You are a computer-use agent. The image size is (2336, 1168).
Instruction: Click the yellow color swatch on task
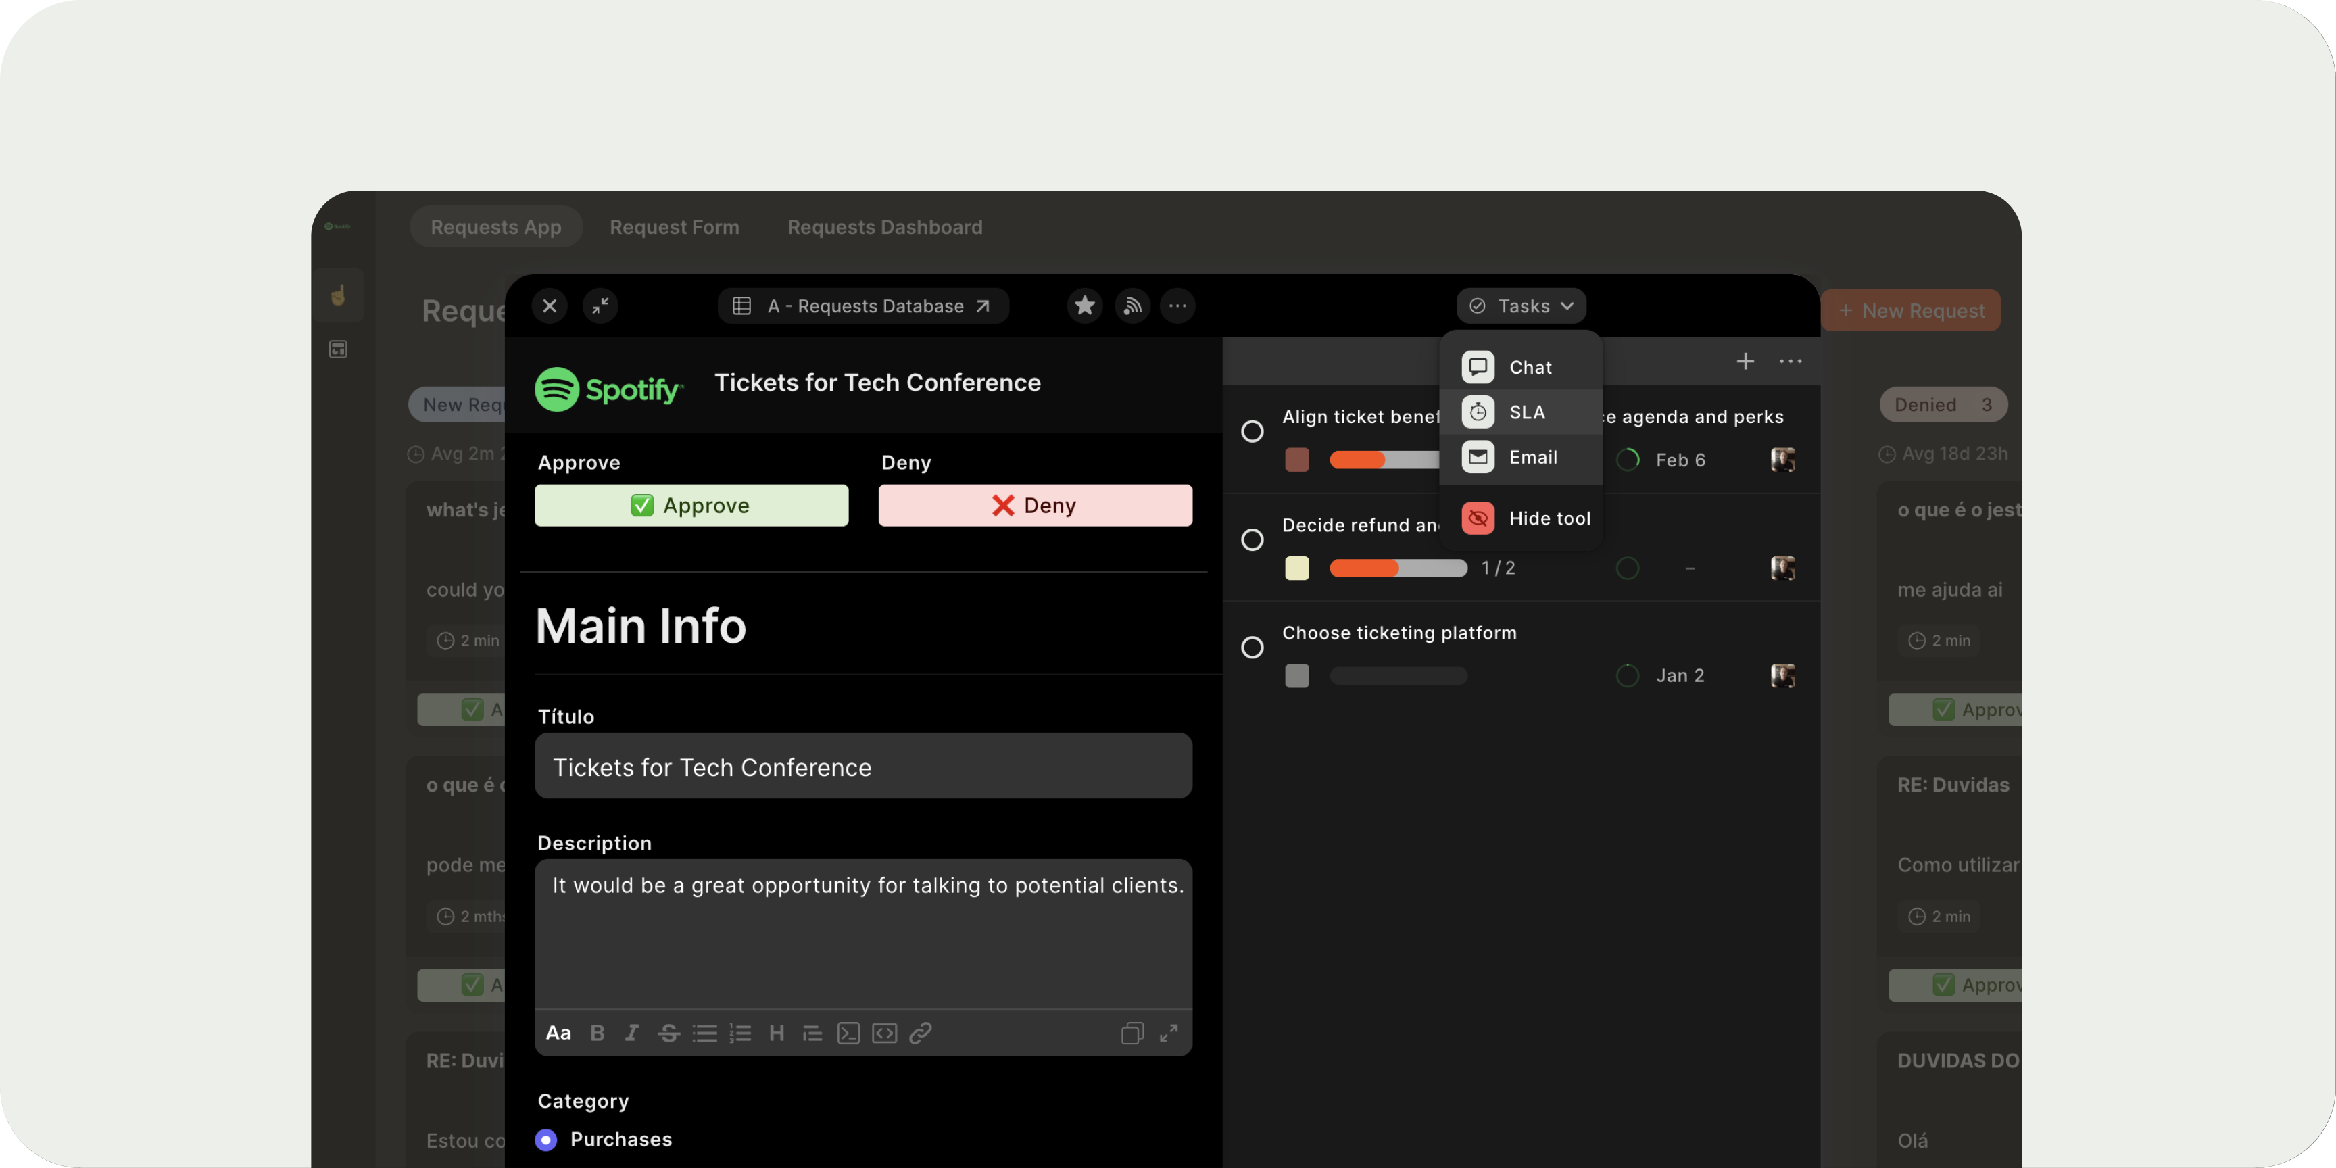tap(1297, 568)
